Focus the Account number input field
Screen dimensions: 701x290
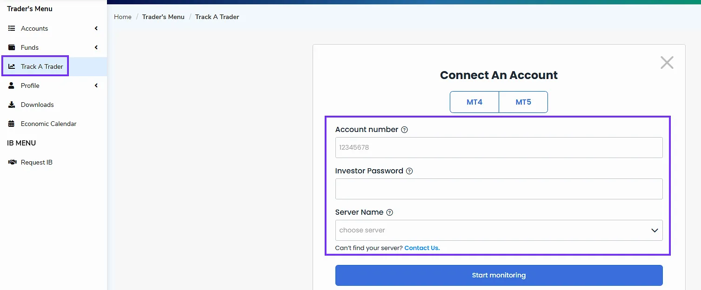(499, 147)
